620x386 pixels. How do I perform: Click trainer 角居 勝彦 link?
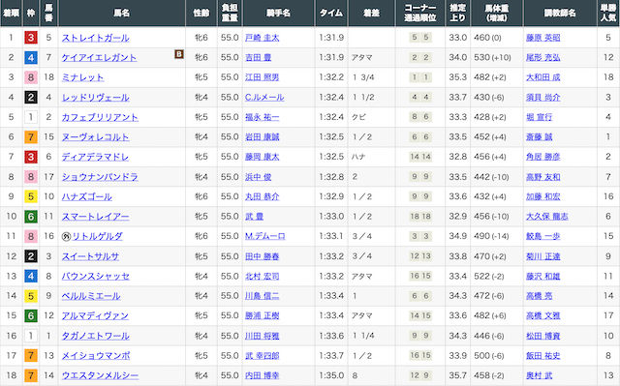[x=542, y=157]
